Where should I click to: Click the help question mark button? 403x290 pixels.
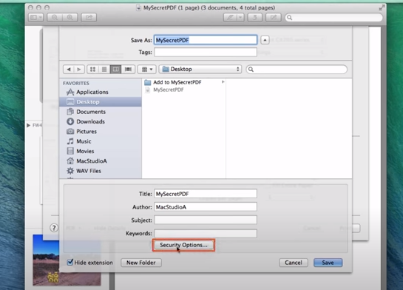[x=54, y=228]
